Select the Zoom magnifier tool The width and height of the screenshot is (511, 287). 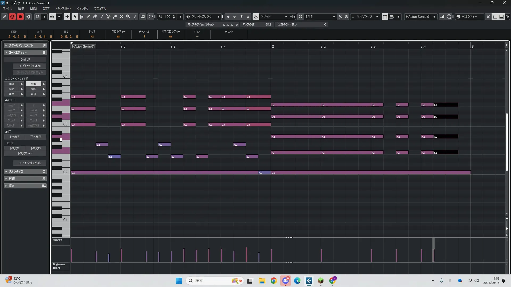(128, 16)
